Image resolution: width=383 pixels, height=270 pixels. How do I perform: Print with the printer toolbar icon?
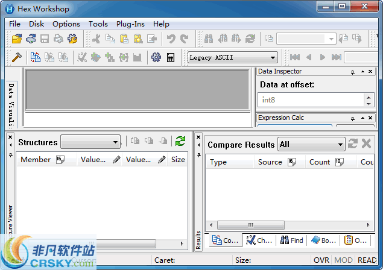(59, 39)
